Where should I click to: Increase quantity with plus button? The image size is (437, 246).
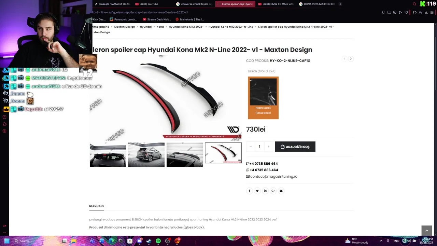268,147
